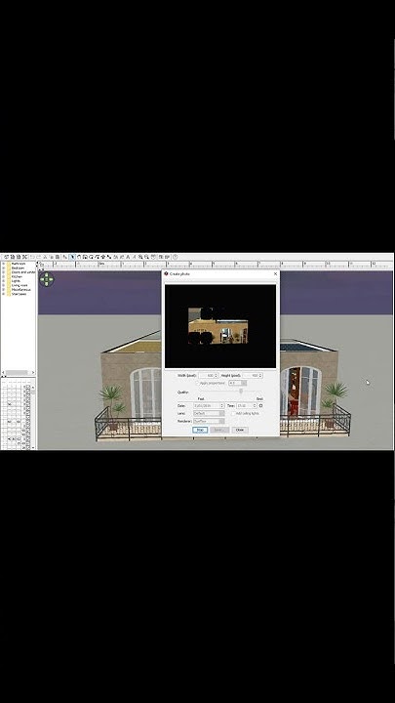Expand the Miscellaneous catalog category
The image size is (395, 703).
click(x=4, y=290)
